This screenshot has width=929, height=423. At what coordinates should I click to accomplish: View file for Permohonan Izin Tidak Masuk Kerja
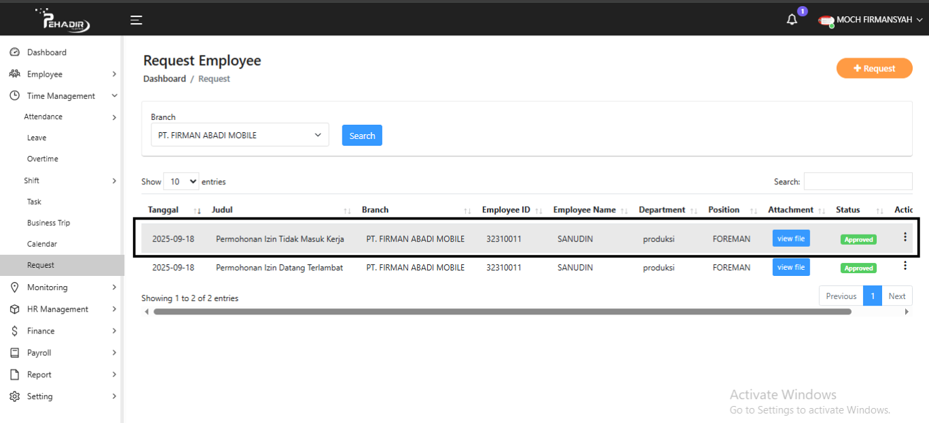click(x=790, y=239)
